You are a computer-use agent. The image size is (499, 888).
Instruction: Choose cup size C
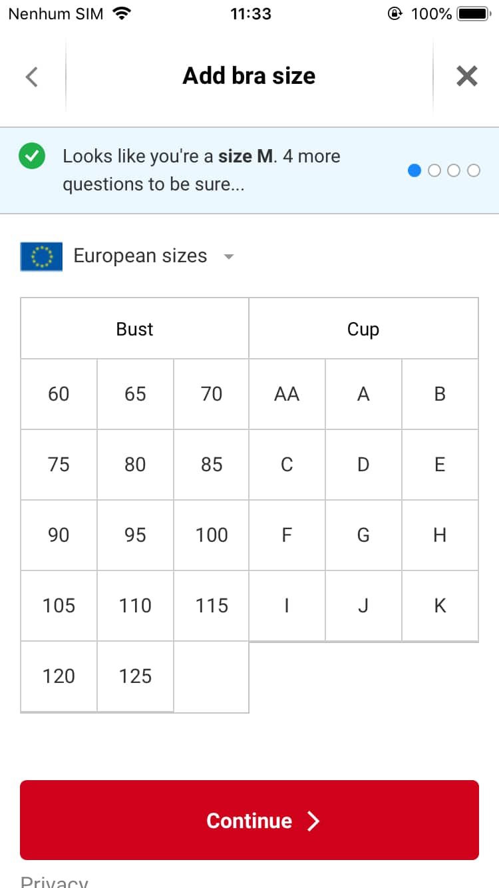tap(287, 465)
